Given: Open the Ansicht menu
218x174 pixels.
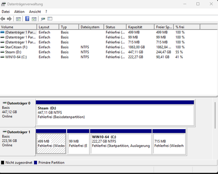Looking at the screenshot, I should coord(35,12).
